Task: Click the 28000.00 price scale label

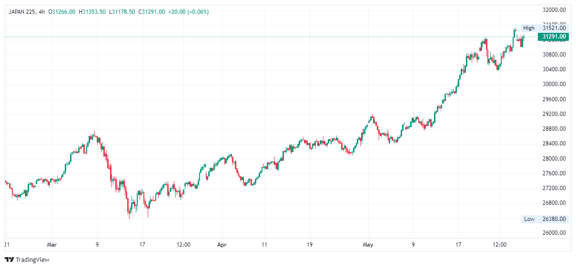Action: coord(555,159)
